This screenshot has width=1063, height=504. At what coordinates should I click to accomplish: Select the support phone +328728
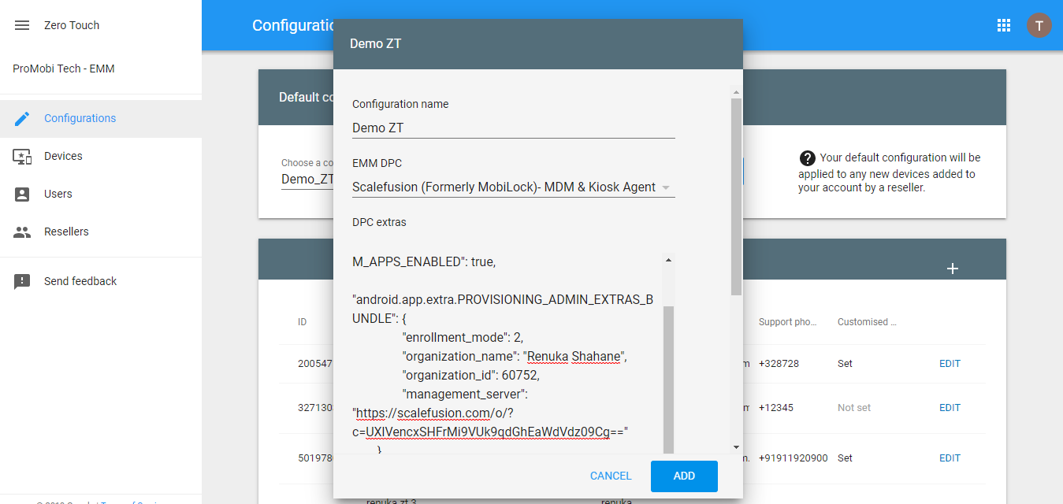pos(779,364)
